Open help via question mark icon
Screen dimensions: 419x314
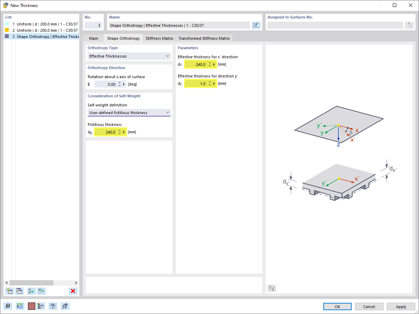pyautogui.click(x=7, y=306)
